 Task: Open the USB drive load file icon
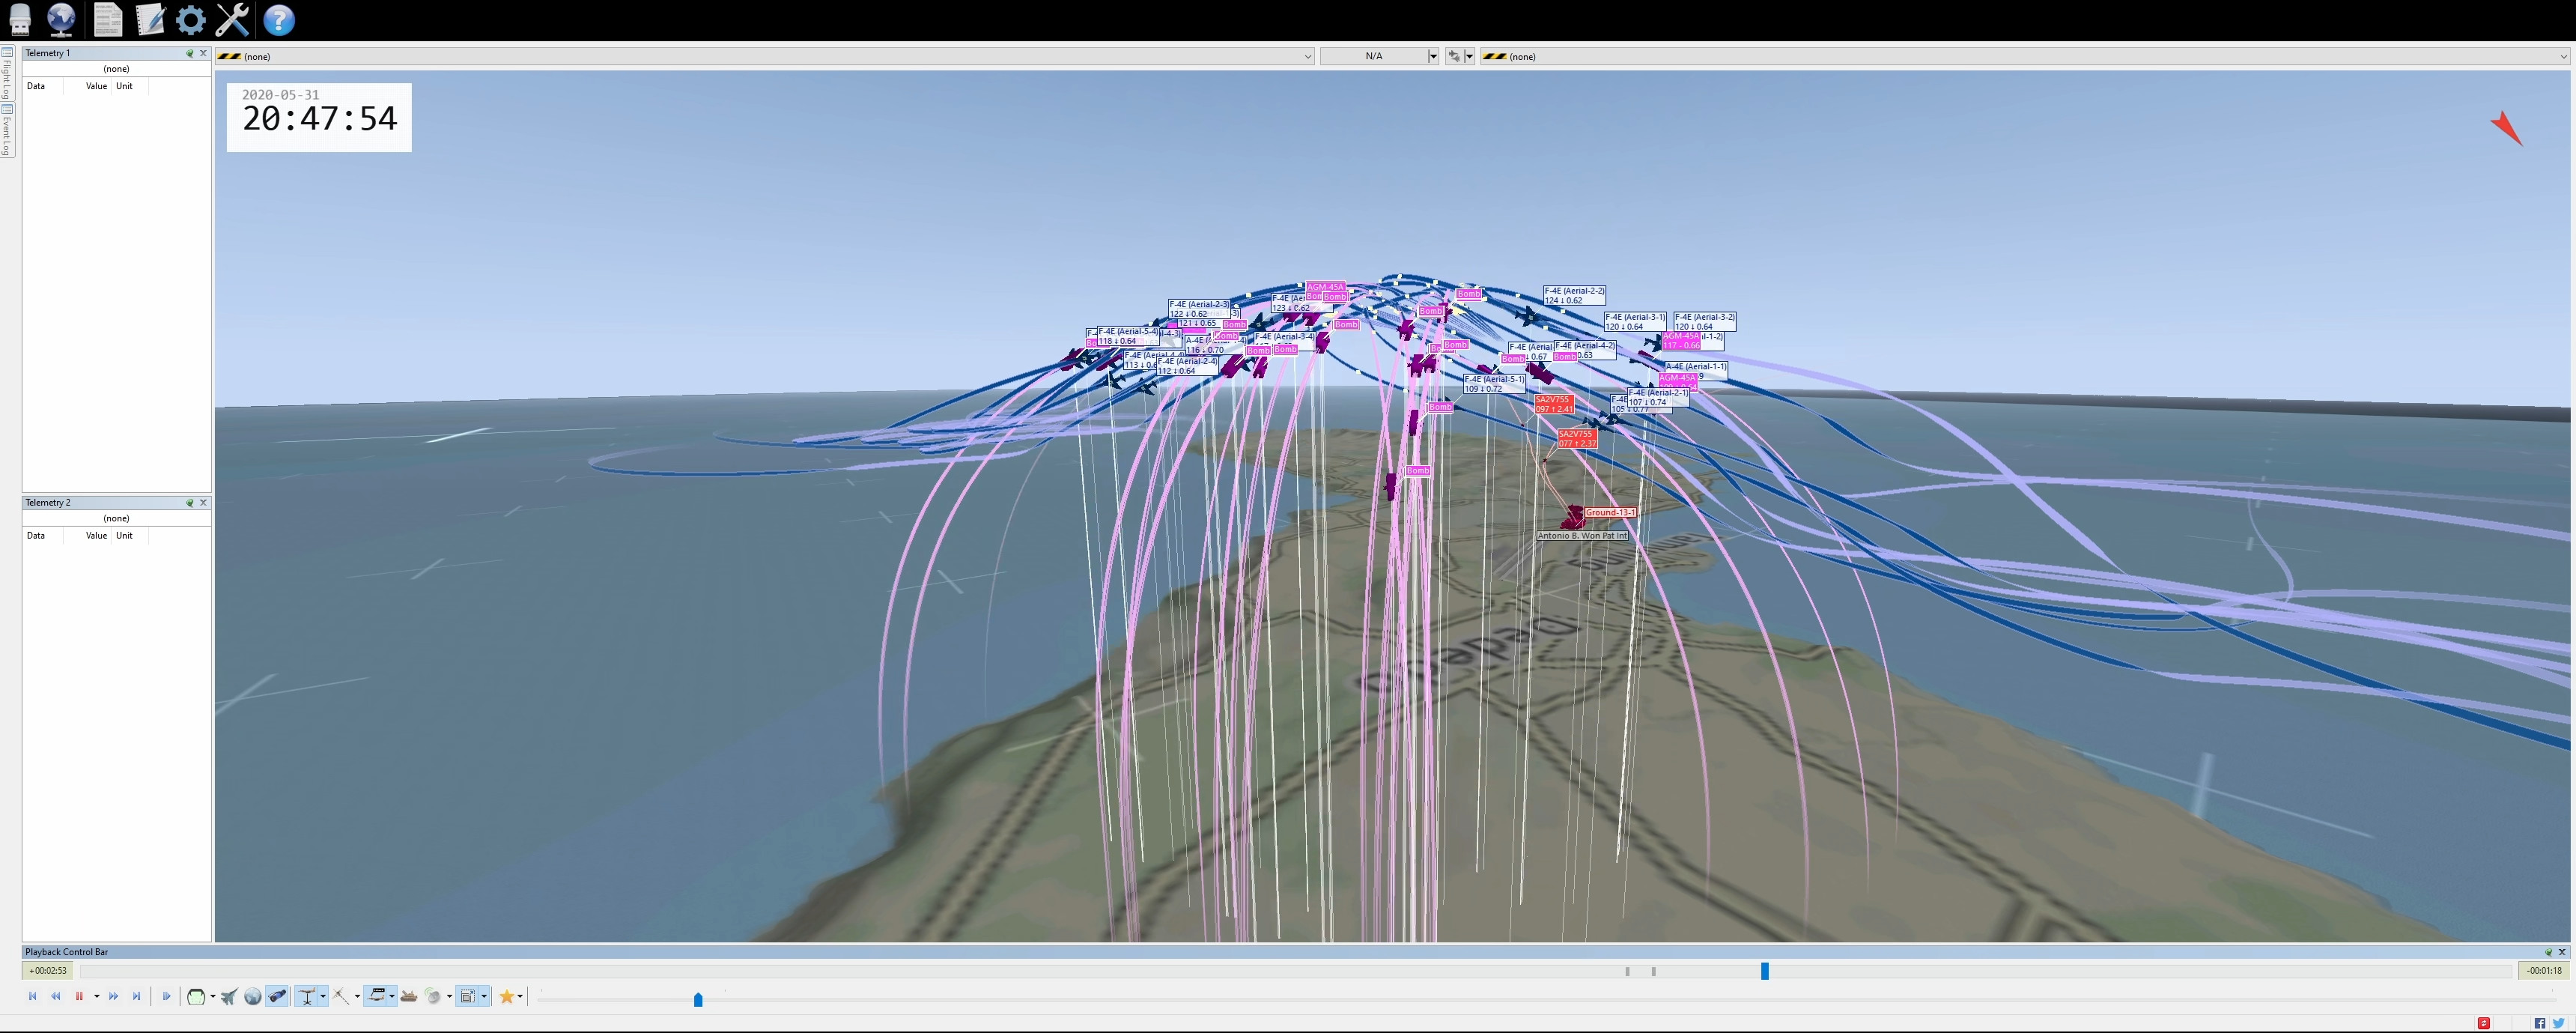pos(19,19)
